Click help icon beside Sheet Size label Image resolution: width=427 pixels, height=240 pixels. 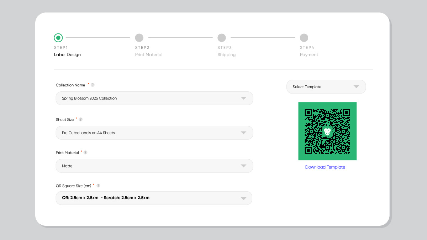click(80, 119)
